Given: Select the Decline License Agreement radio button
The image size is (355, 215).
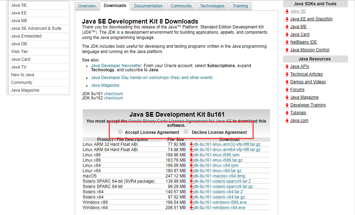Looking at the screenshot, I should click(x=186, y=131).
